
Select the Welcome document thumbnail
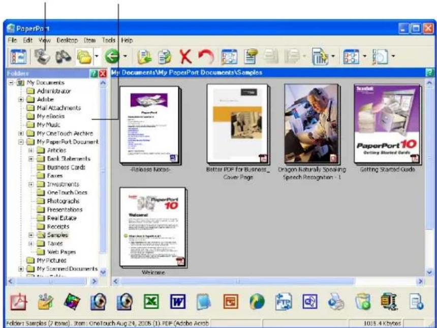(153, 227)
